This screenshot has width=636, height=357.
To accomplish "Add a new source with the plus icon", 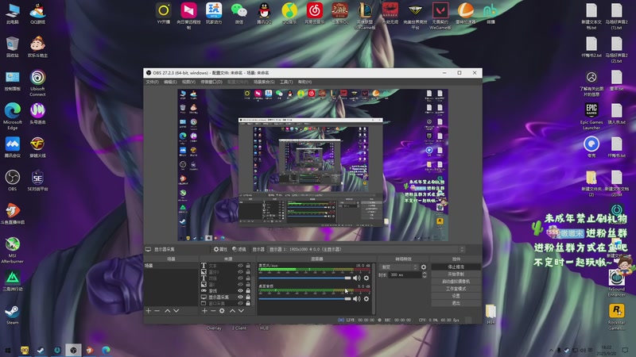I will pyautogui.click(x=204, y=311).
